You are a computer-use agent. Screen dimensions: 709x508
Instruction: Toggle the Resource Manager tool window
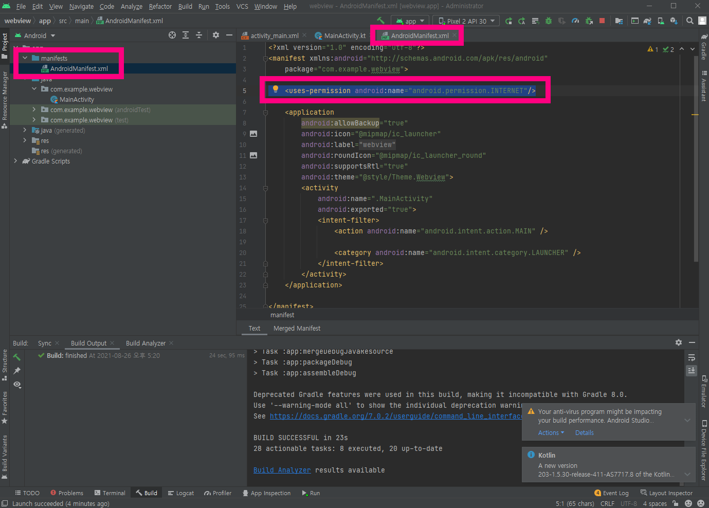point(5,100)
